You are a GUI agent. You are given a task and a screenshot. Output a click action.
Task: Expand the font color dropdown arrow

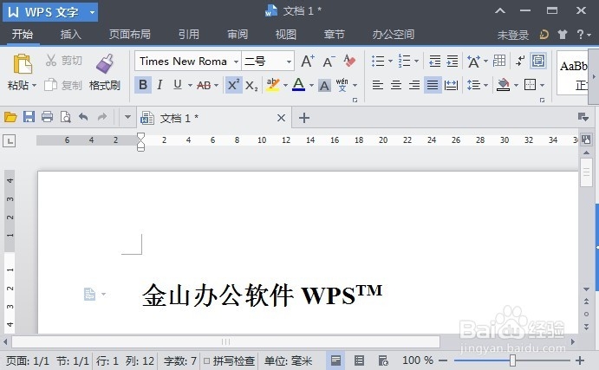(311, 85)
